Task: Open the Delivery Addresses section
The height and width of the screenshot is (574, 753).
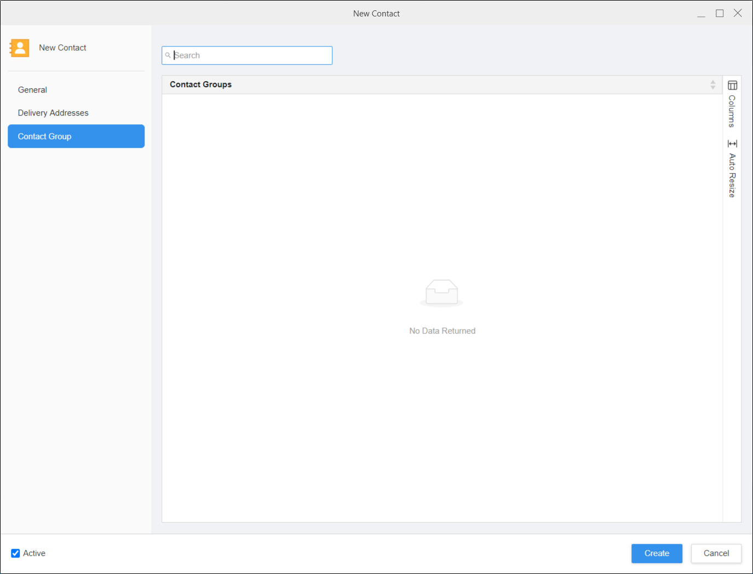Action: click(x=53, y=113)
